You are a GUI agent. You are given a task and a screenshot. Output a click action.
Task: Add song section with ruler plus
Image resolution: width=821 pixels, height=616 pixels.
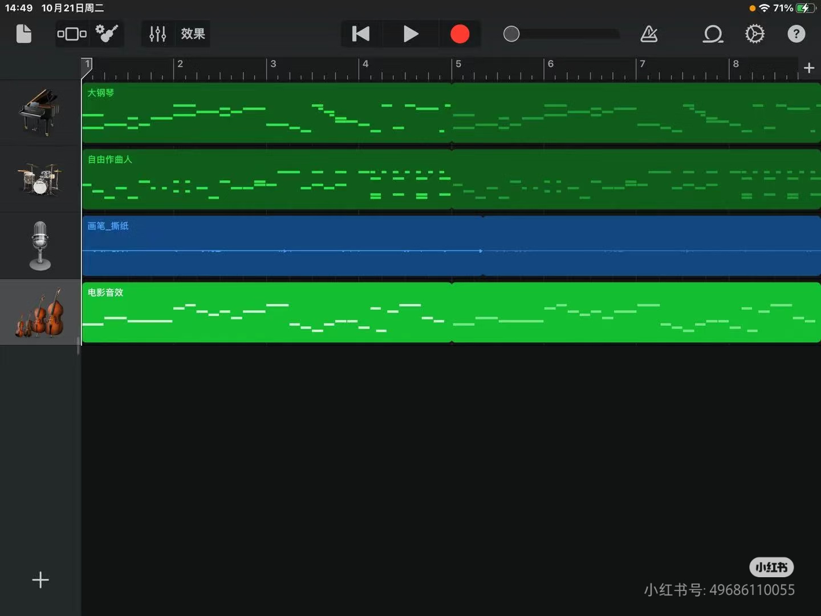click(808, 68)
